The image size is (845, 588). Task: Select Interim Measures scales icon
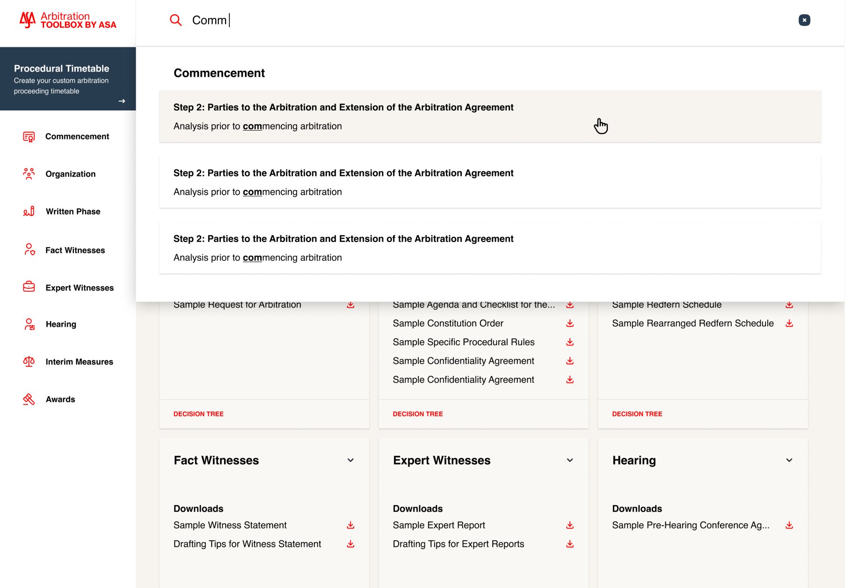point(29,361)
